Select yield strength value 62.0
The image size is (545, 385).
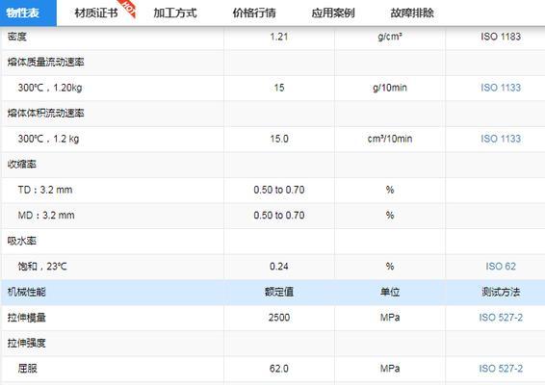(279, 369)
